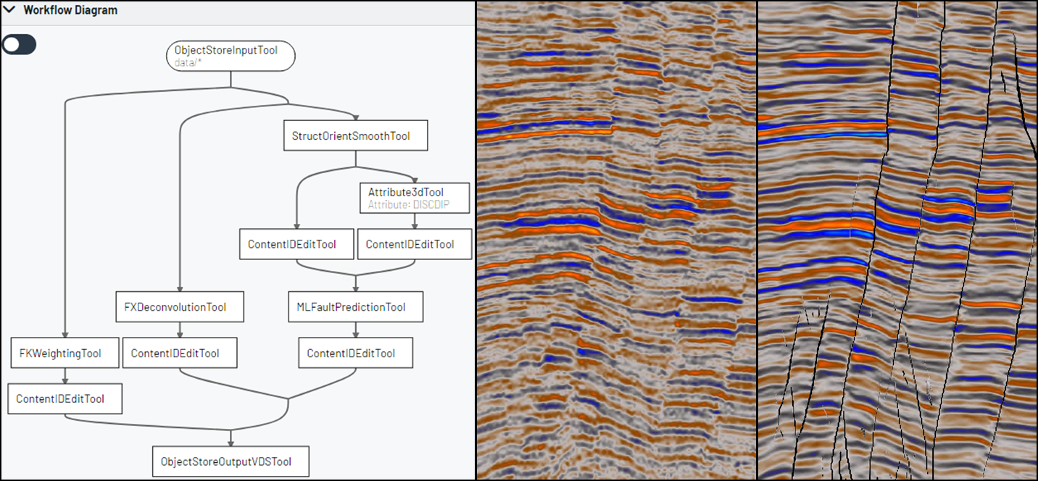Select the Attribute3dTool node
The width and height of the screenshot is (1038, 481).
pyautogui.click(x=415, y=198)
